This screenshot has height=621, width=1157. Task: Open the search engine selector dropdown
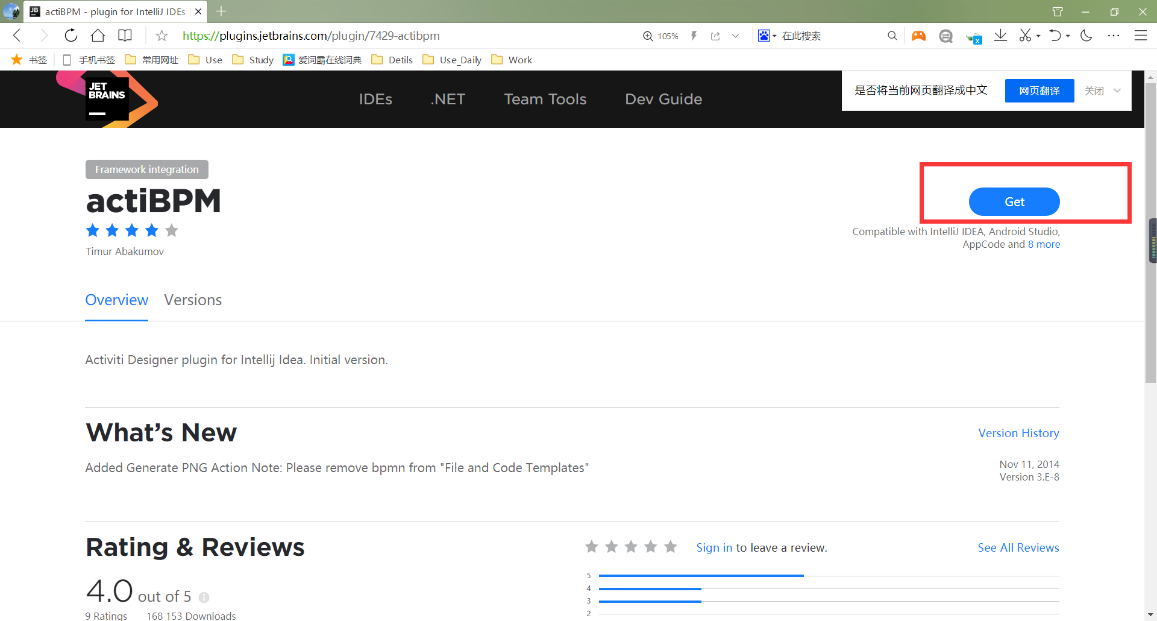coord(767,36)
